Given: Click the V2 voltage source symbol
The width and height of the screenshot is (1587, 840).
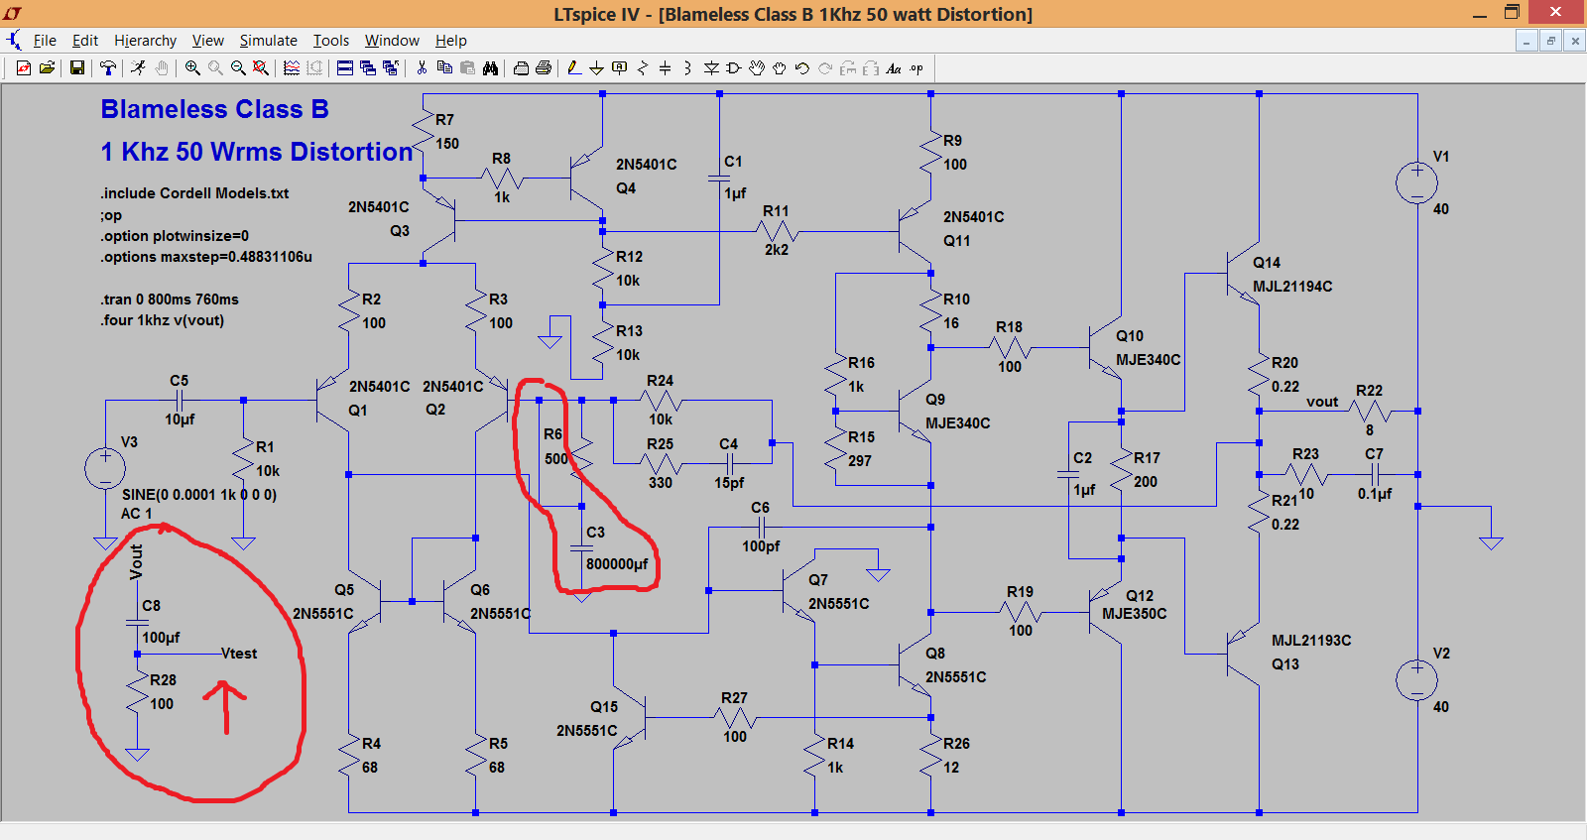Looking at the screenshot, I should coord(1416,680).
